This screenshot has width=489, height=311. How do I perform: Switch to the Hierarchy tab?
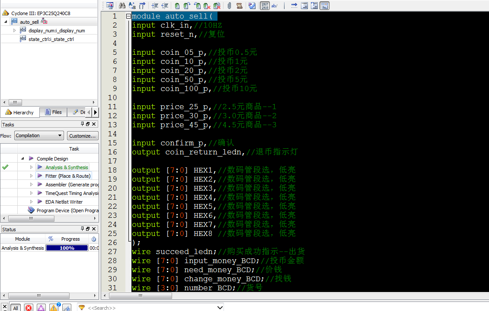point(19,112)
